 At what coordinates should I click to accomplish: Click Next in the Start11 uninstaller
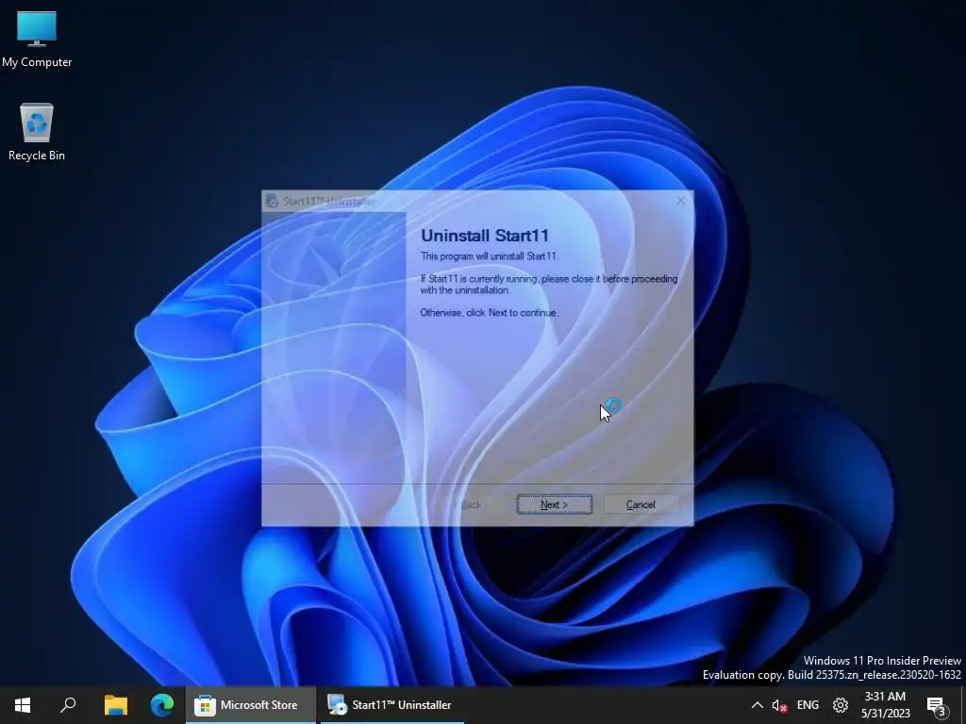(554, 504)
